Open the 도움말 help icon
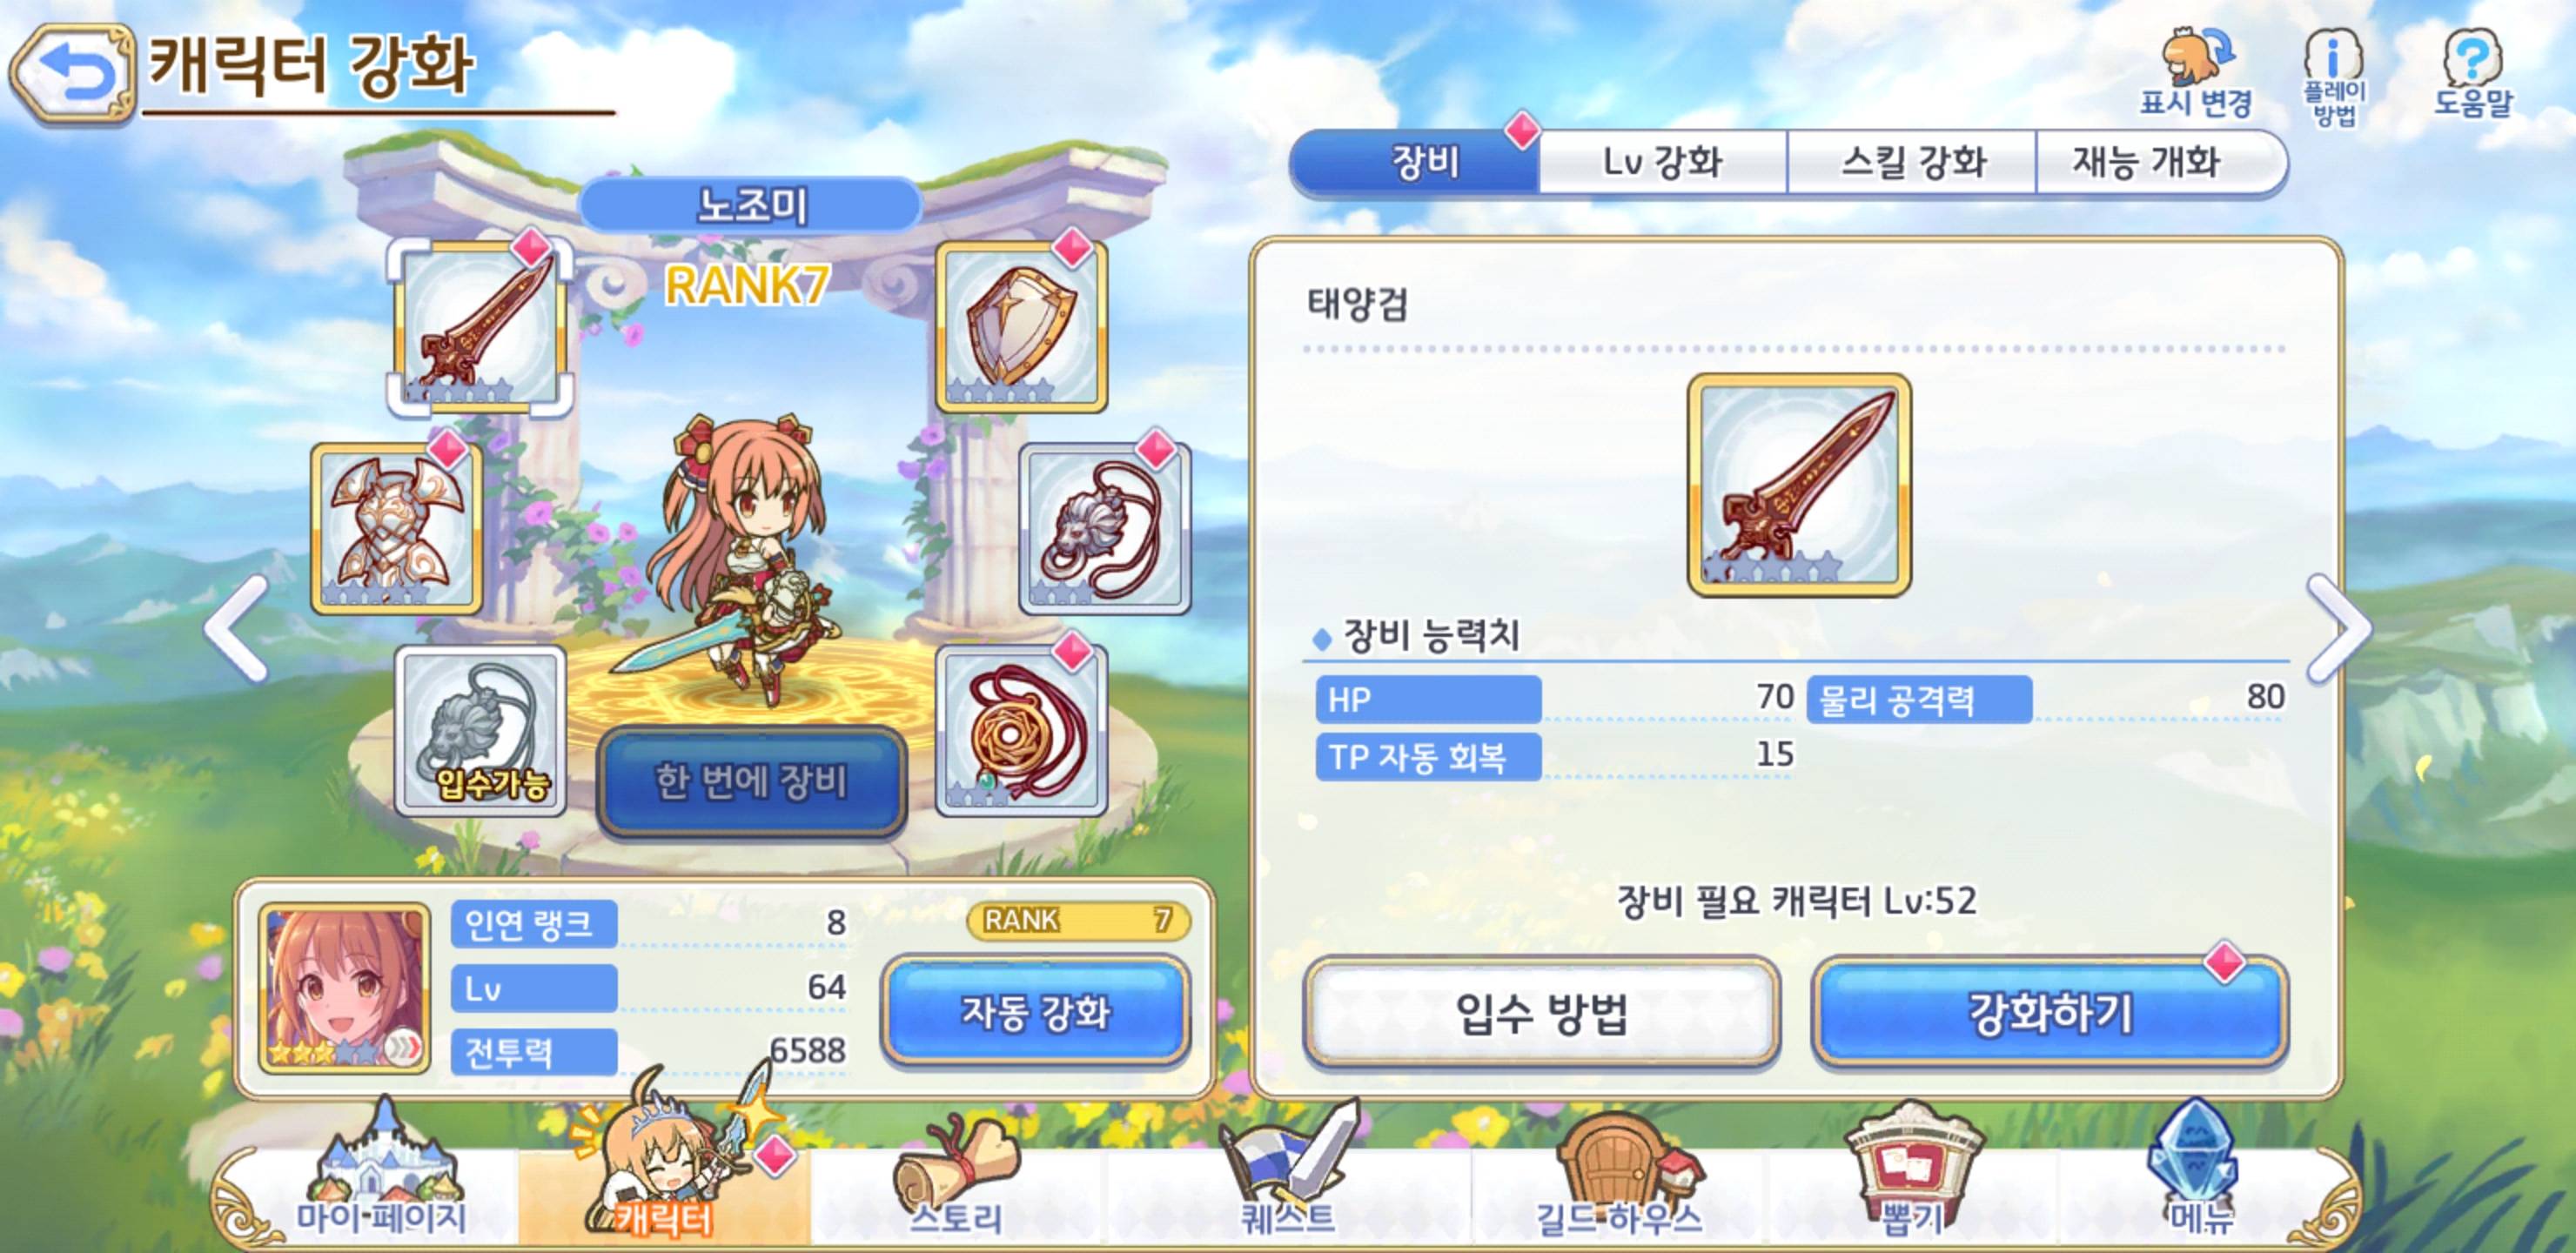Viewport: 2576px width, 1253px height. pyautogui.click(x=2472, y=72)
